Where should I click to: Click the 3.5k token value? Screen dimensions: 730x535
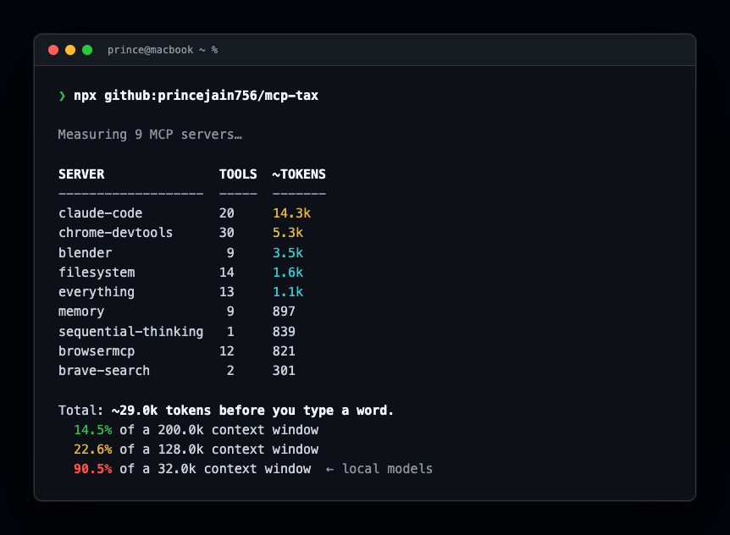pos(288,252)
